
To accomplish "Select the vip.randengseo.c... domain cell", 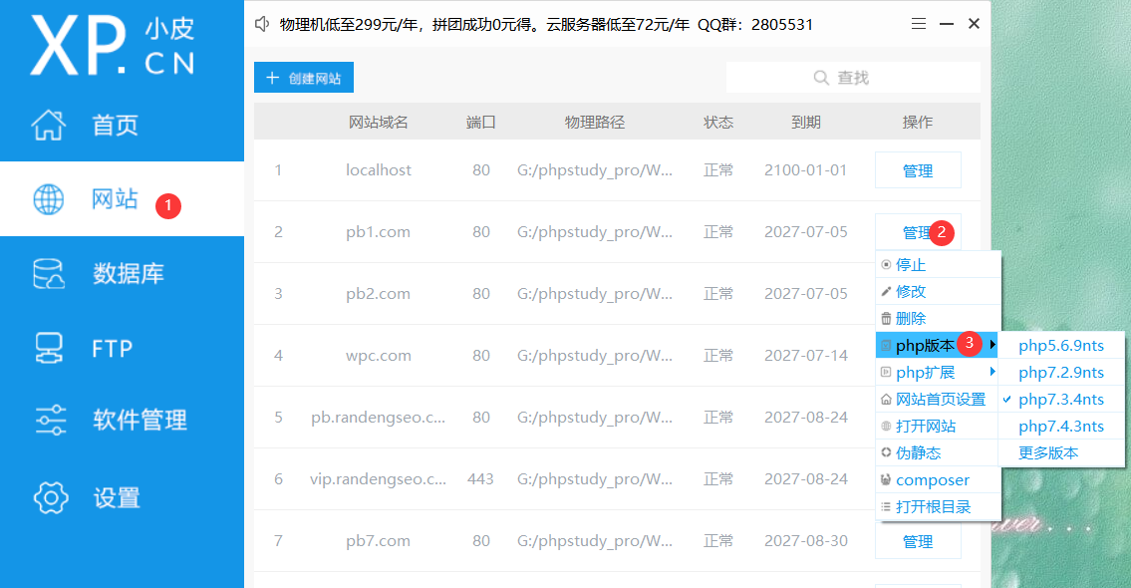I will click(x=378, y=479).
